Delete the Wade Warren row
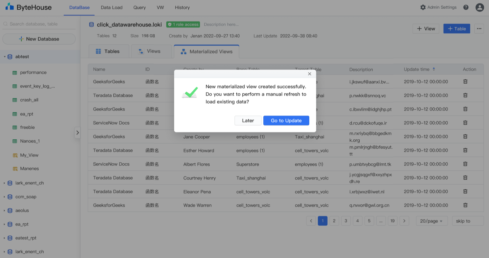The height and width of the screenshot is (258, 489). tap(465, 205)
